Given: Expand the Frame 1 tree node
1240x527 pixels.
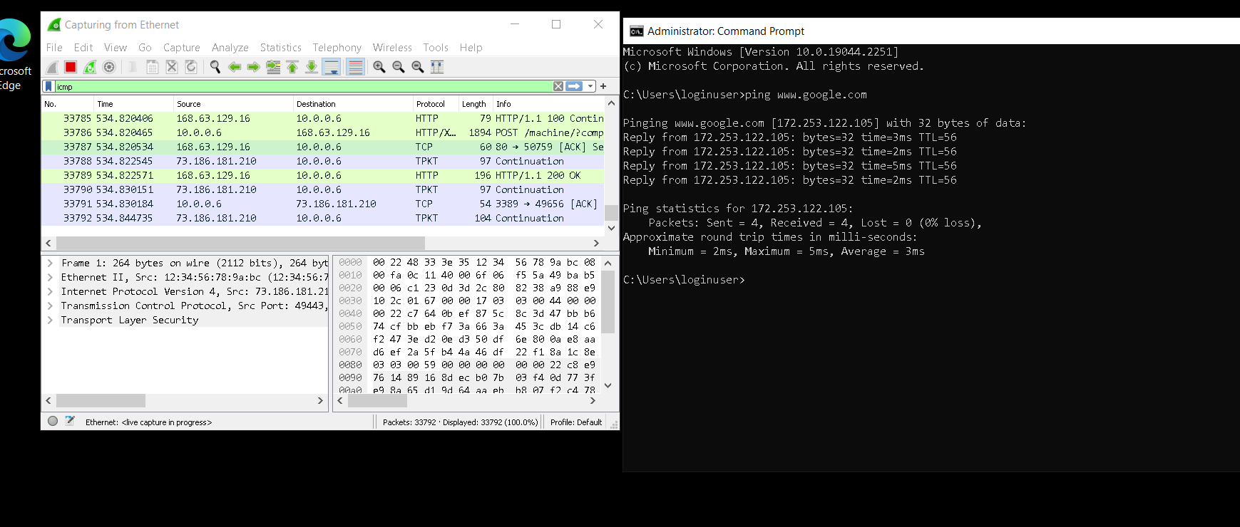Looking at the screenshot, I should click(50, 263).
